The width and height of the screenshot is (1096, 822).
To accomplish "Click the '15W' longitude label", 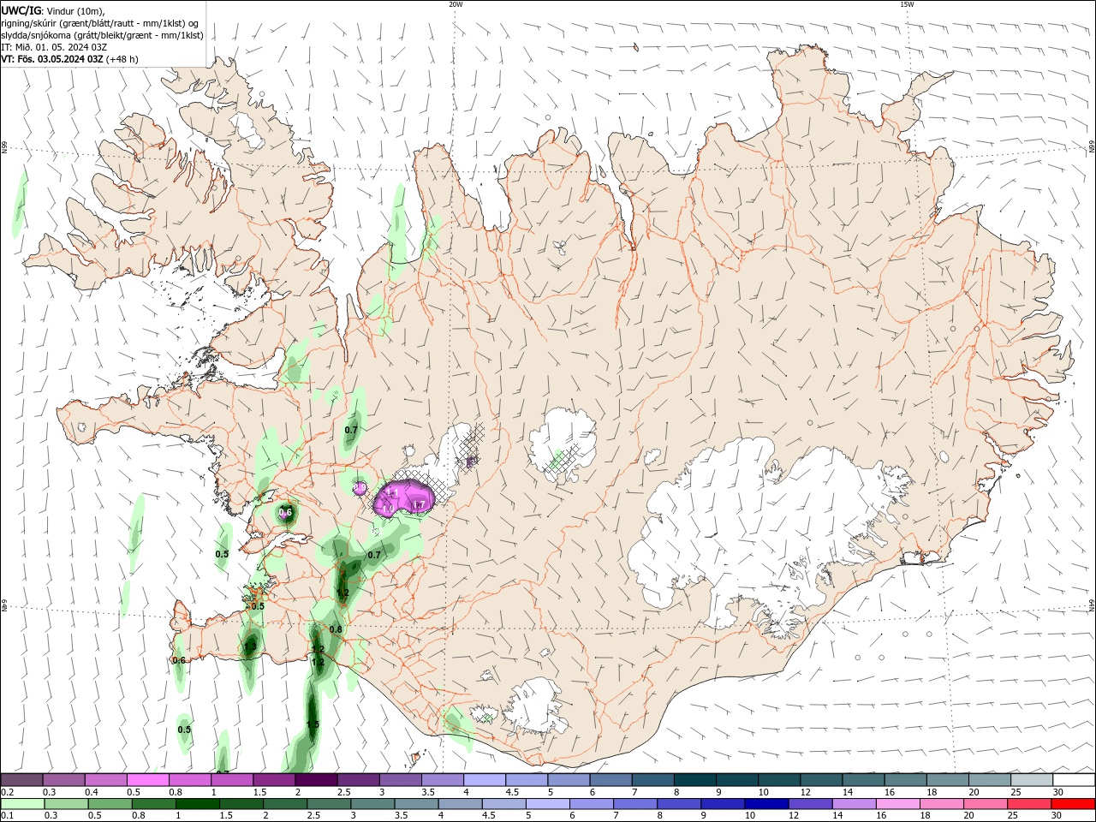I will [x=907, y=4].
